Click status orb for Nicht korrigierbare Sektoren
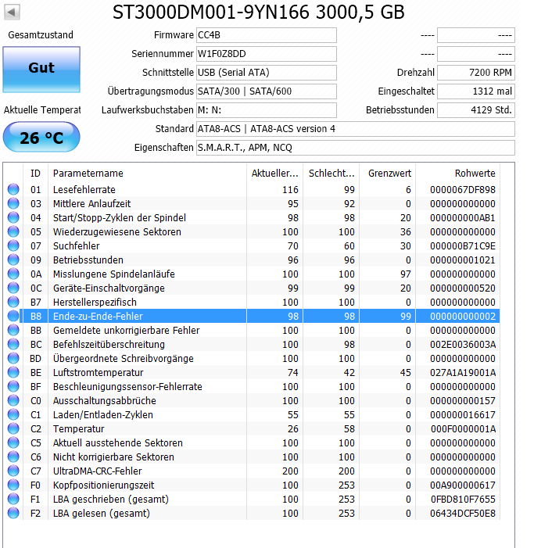This screenshot has width=534, height=548. [x=13, y=457]
